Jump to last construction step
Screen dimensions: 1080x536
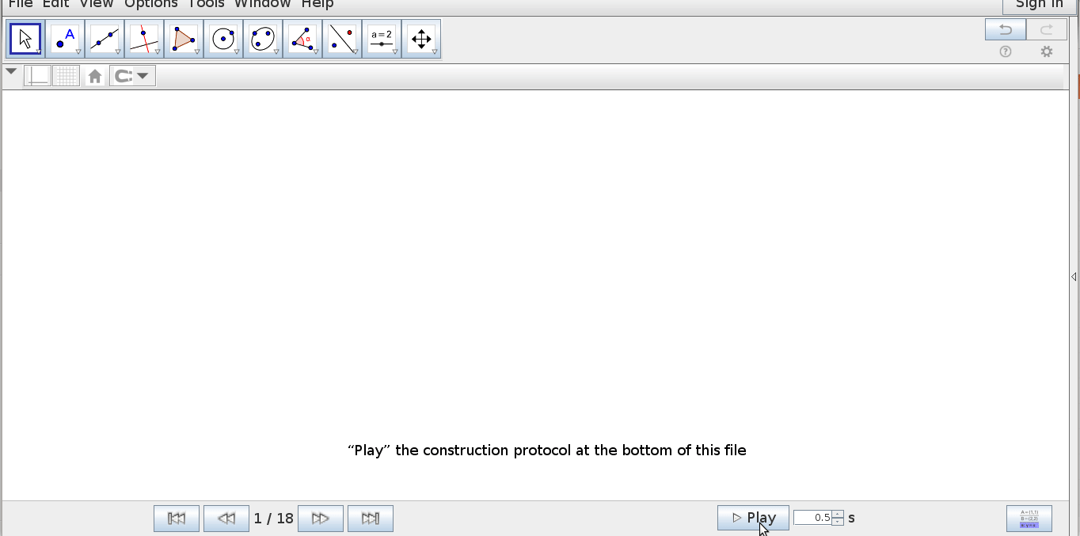tap(371, 519)
